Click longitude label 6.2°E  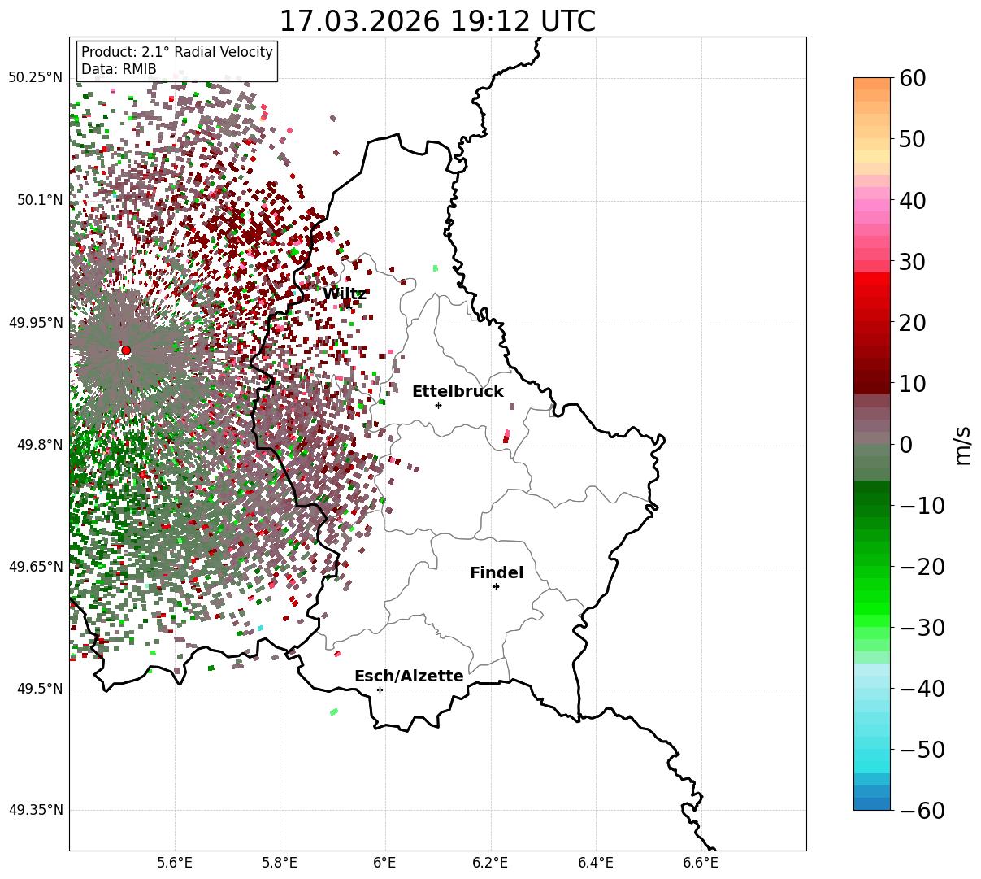[490, 863]
